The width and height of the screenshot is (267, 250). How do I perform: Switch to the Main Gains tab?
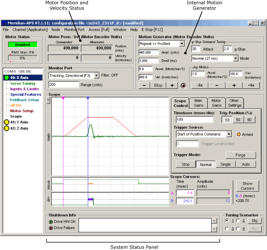click(198, 103)
